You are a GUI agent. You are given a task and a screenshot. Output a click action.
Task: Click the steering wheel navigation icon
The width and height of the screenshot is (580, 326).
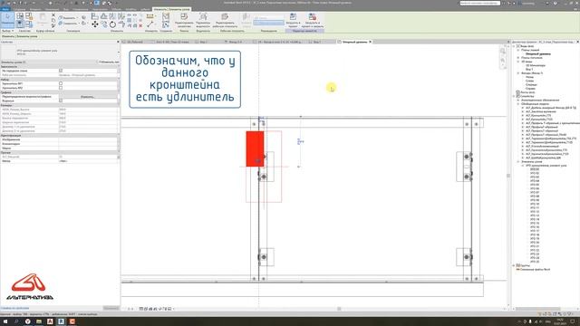(503, 51)
